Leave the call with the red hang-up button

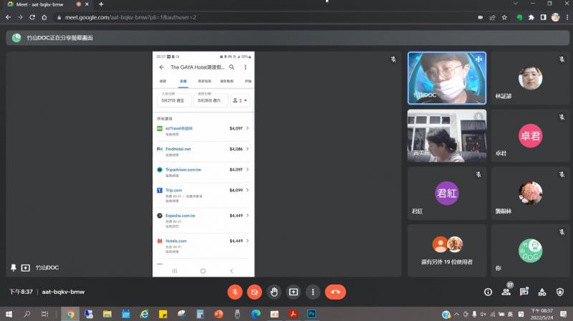[335, 292]
